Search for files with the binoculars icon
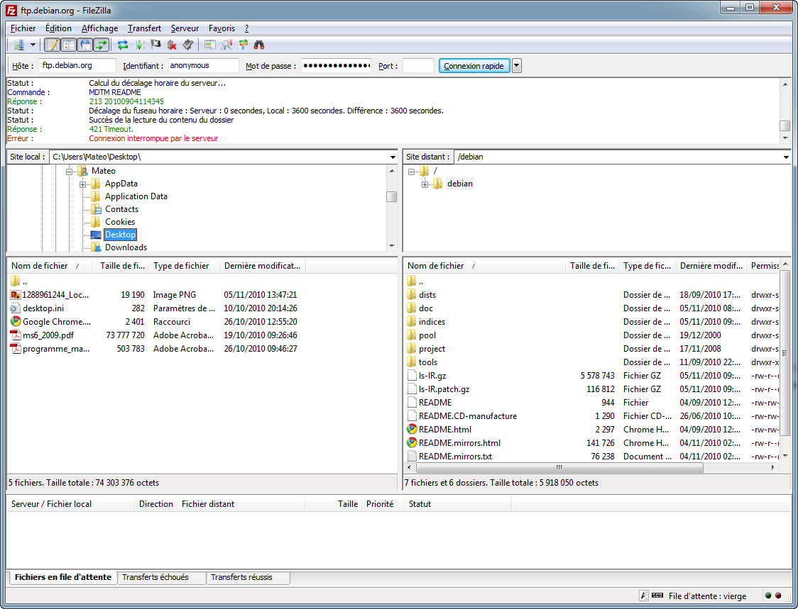 click(259, 43)
